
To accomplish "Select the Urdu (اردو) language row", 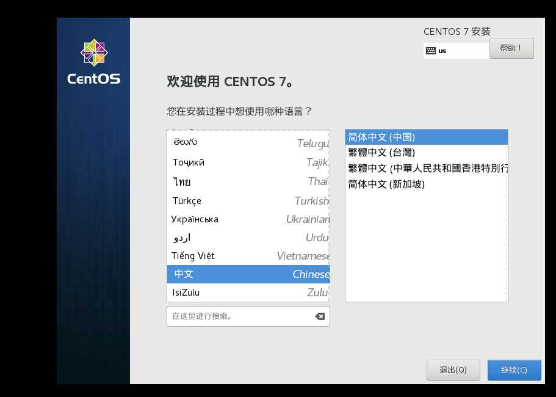I will coord(248,238).
